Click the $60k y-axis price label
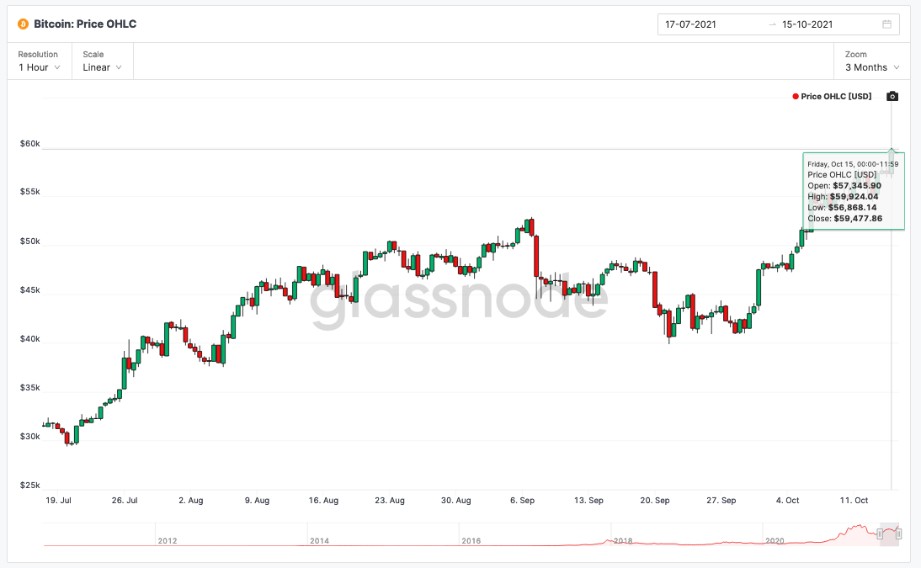The image size is (921, 568). pyautogui.click(x=30, y=144)
